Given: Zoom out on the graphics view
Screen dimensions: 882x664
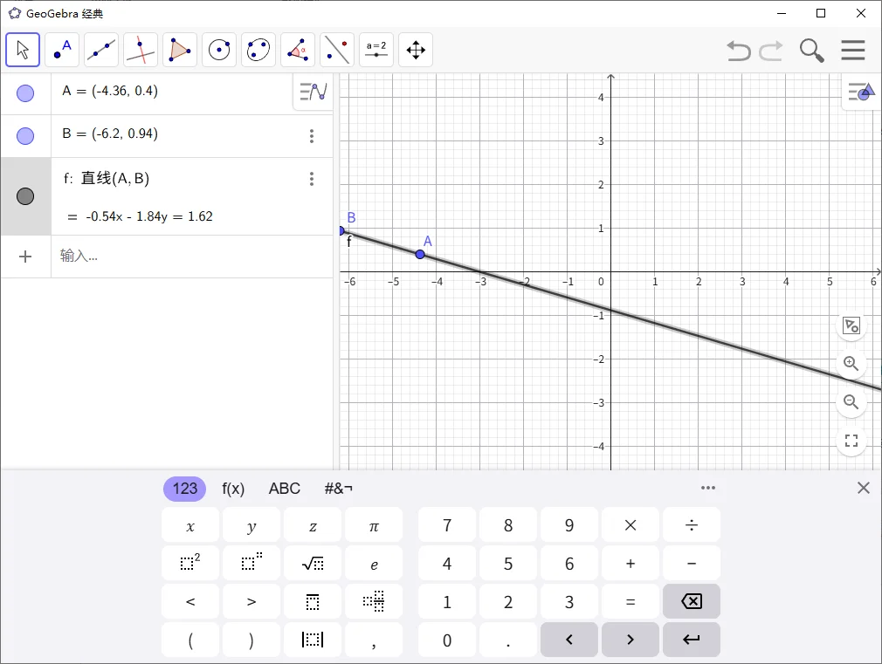Looking at the screenshot, I should 851,402.
